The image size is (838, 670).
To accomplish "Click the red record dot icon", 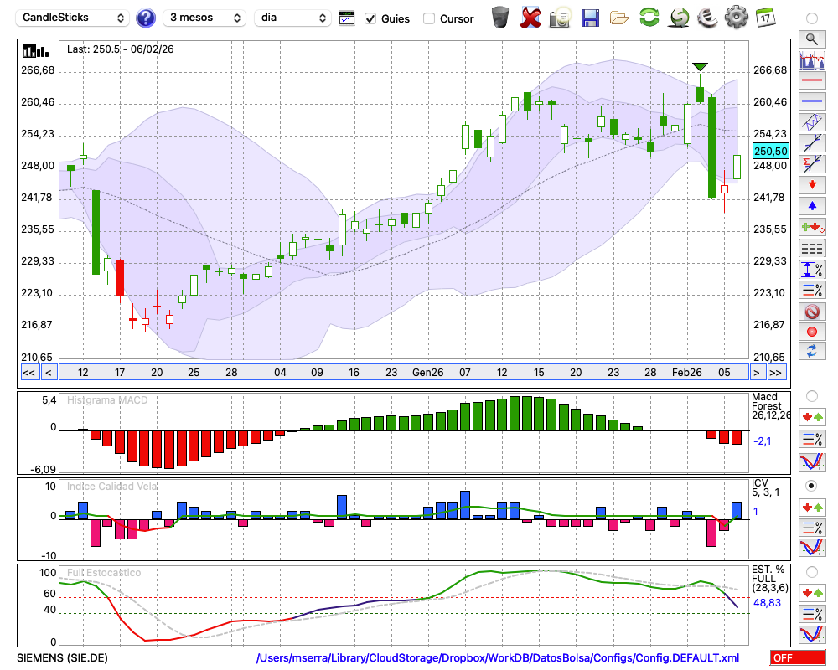I will (x=812, y=332).
